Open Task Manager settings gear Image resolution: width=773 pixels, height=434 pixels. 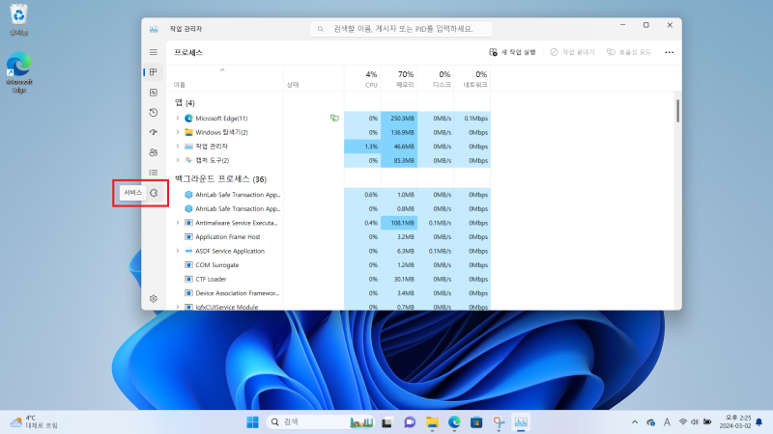pos(154,299)
